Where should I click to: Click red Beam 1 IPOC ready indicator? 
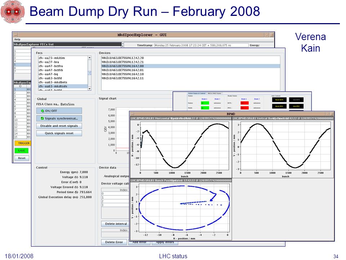coord(244,108)
